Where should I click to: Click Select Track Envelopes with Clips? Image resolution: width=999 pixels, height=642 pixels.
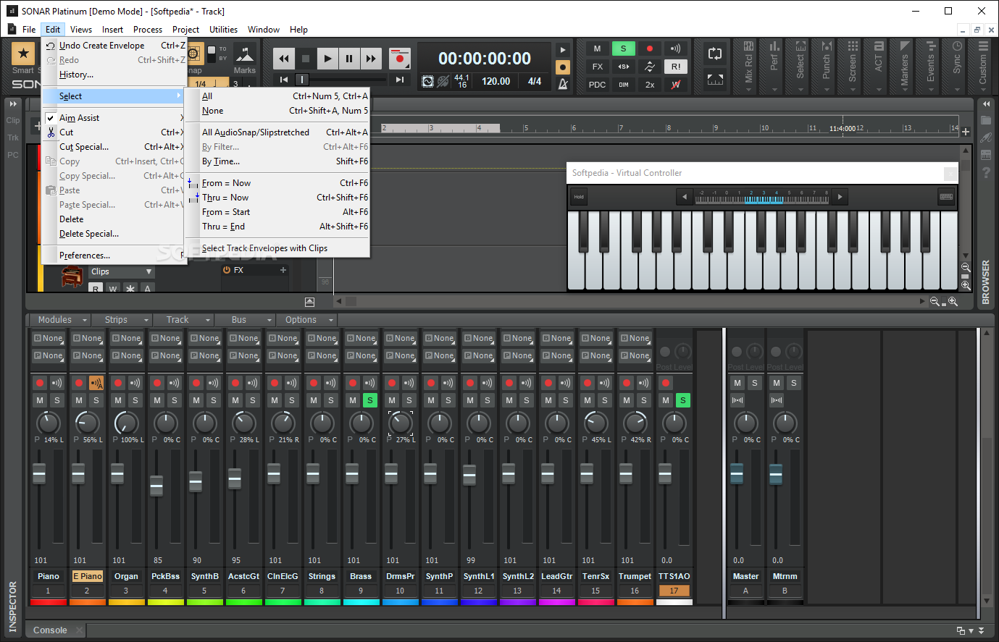(x=277, y=248)
